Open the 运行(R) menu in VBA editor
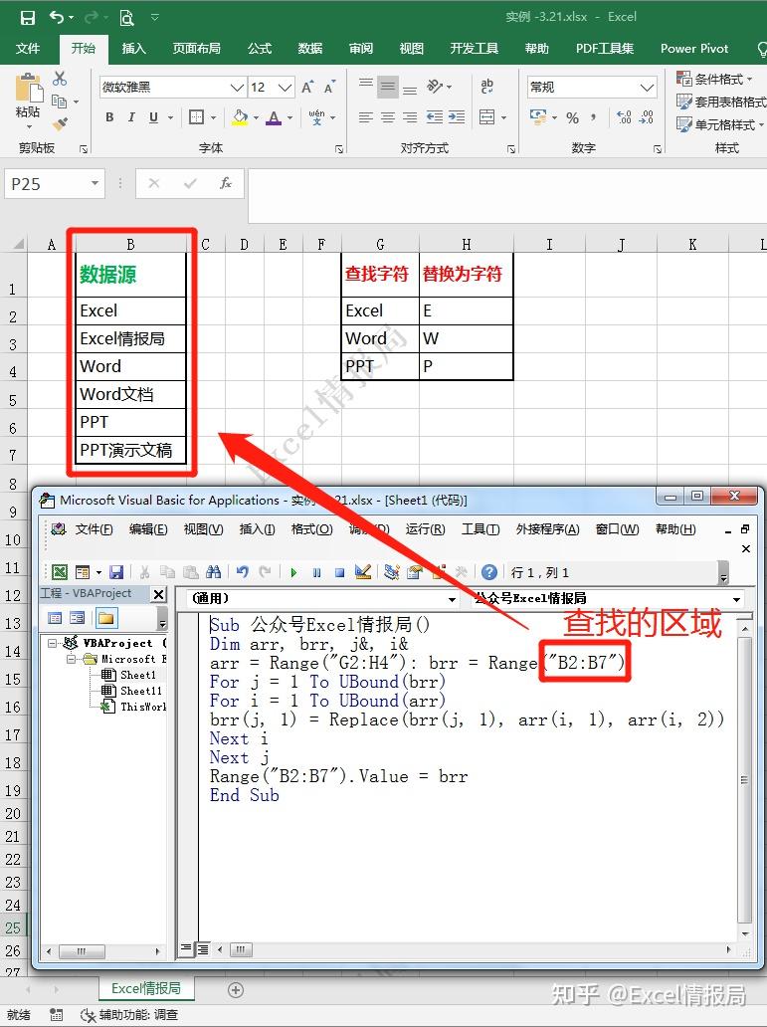Image resolution: width=767 pixels, height=1027 pixels. (x=425, y=529)
